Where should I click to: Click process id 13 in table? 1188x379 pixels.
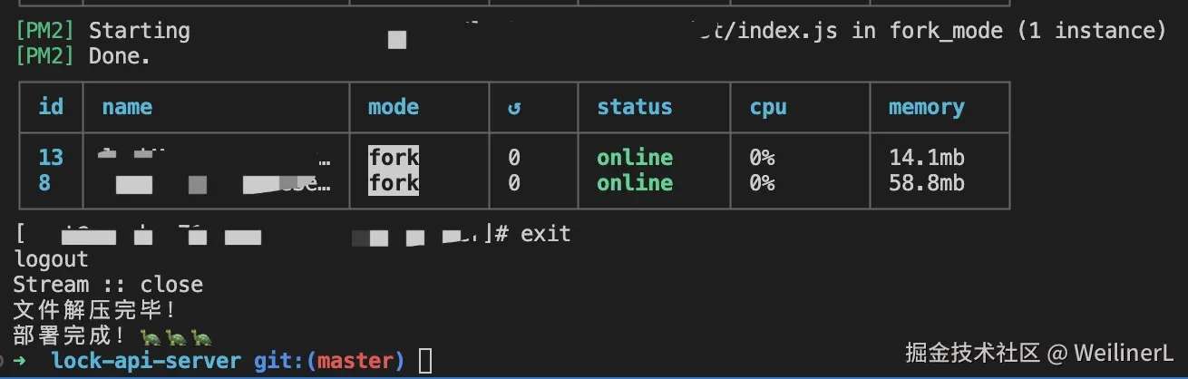coord(51,158)
